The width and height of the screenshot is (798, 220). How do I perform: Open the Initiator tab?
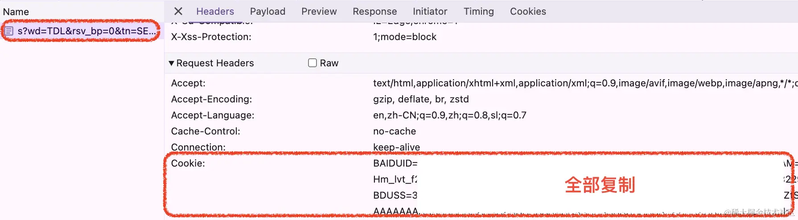430,11
